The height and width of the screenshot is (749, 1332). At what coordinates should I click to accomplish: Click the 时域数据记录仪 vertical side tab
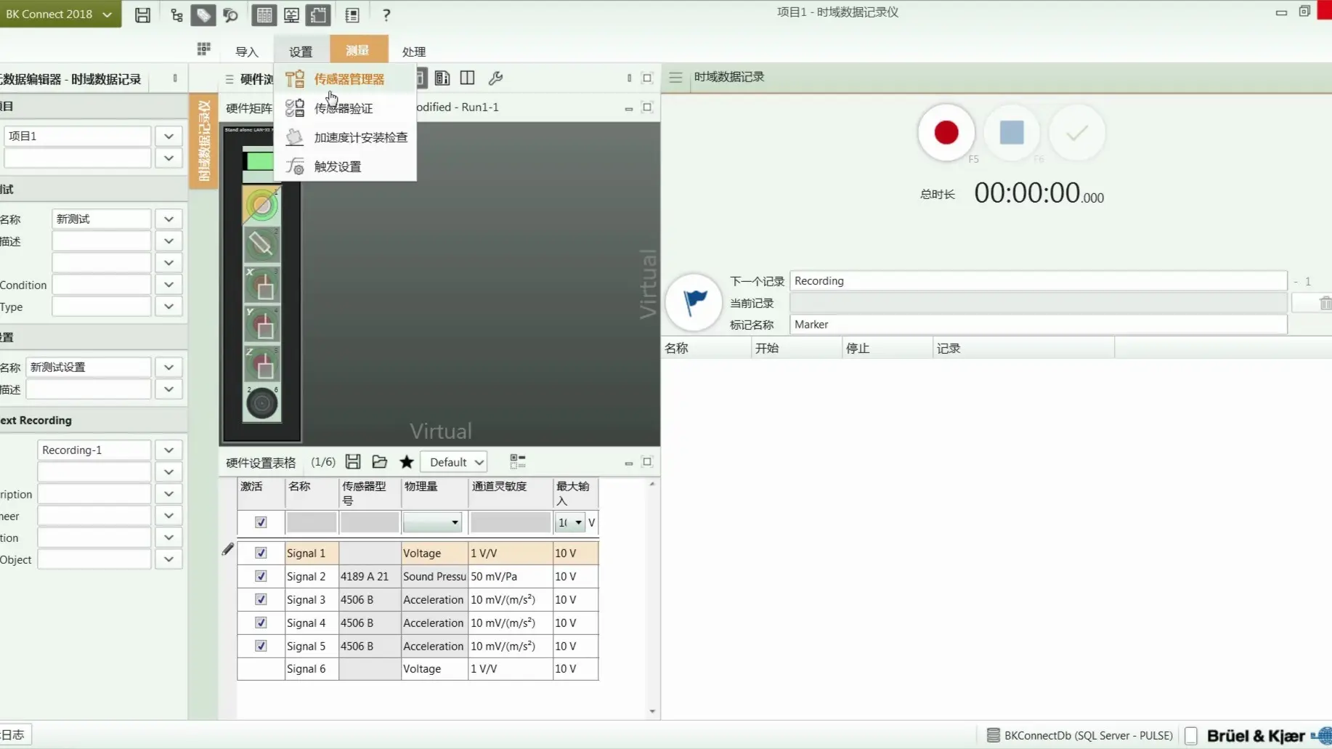[x=203, y=141]
